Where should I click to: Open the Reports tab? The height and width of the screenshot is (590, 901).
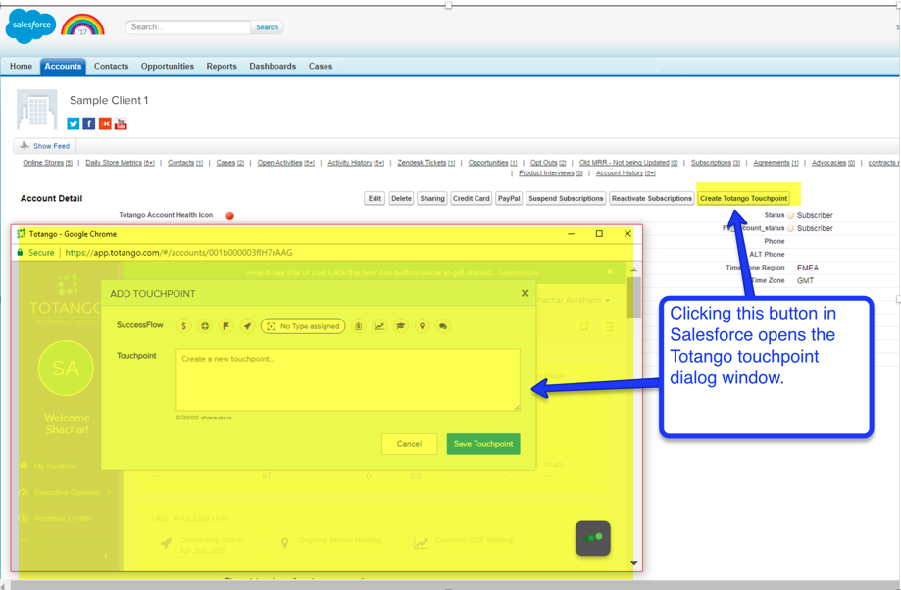tap(222, 66)
